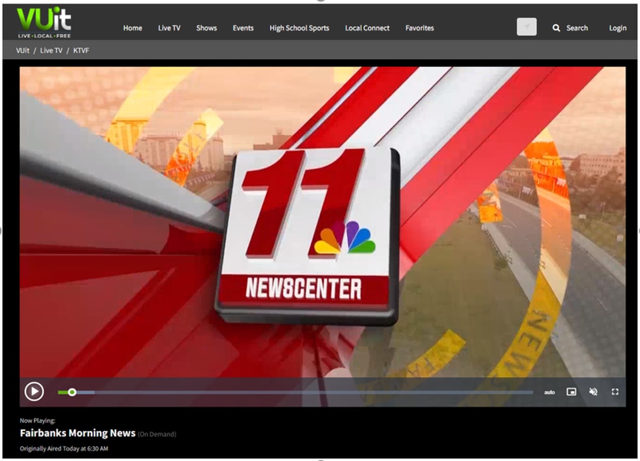This screenshot has width=640, height=461.
Task: Enable picture-in-picture mode
Action: [571, 392]
